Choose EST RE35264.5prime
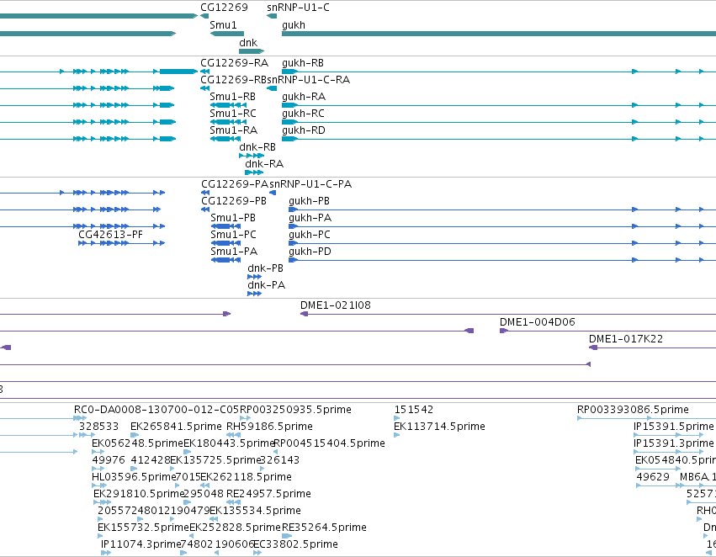Viewport: 716px width, 557px height. [x=324, y=528]
